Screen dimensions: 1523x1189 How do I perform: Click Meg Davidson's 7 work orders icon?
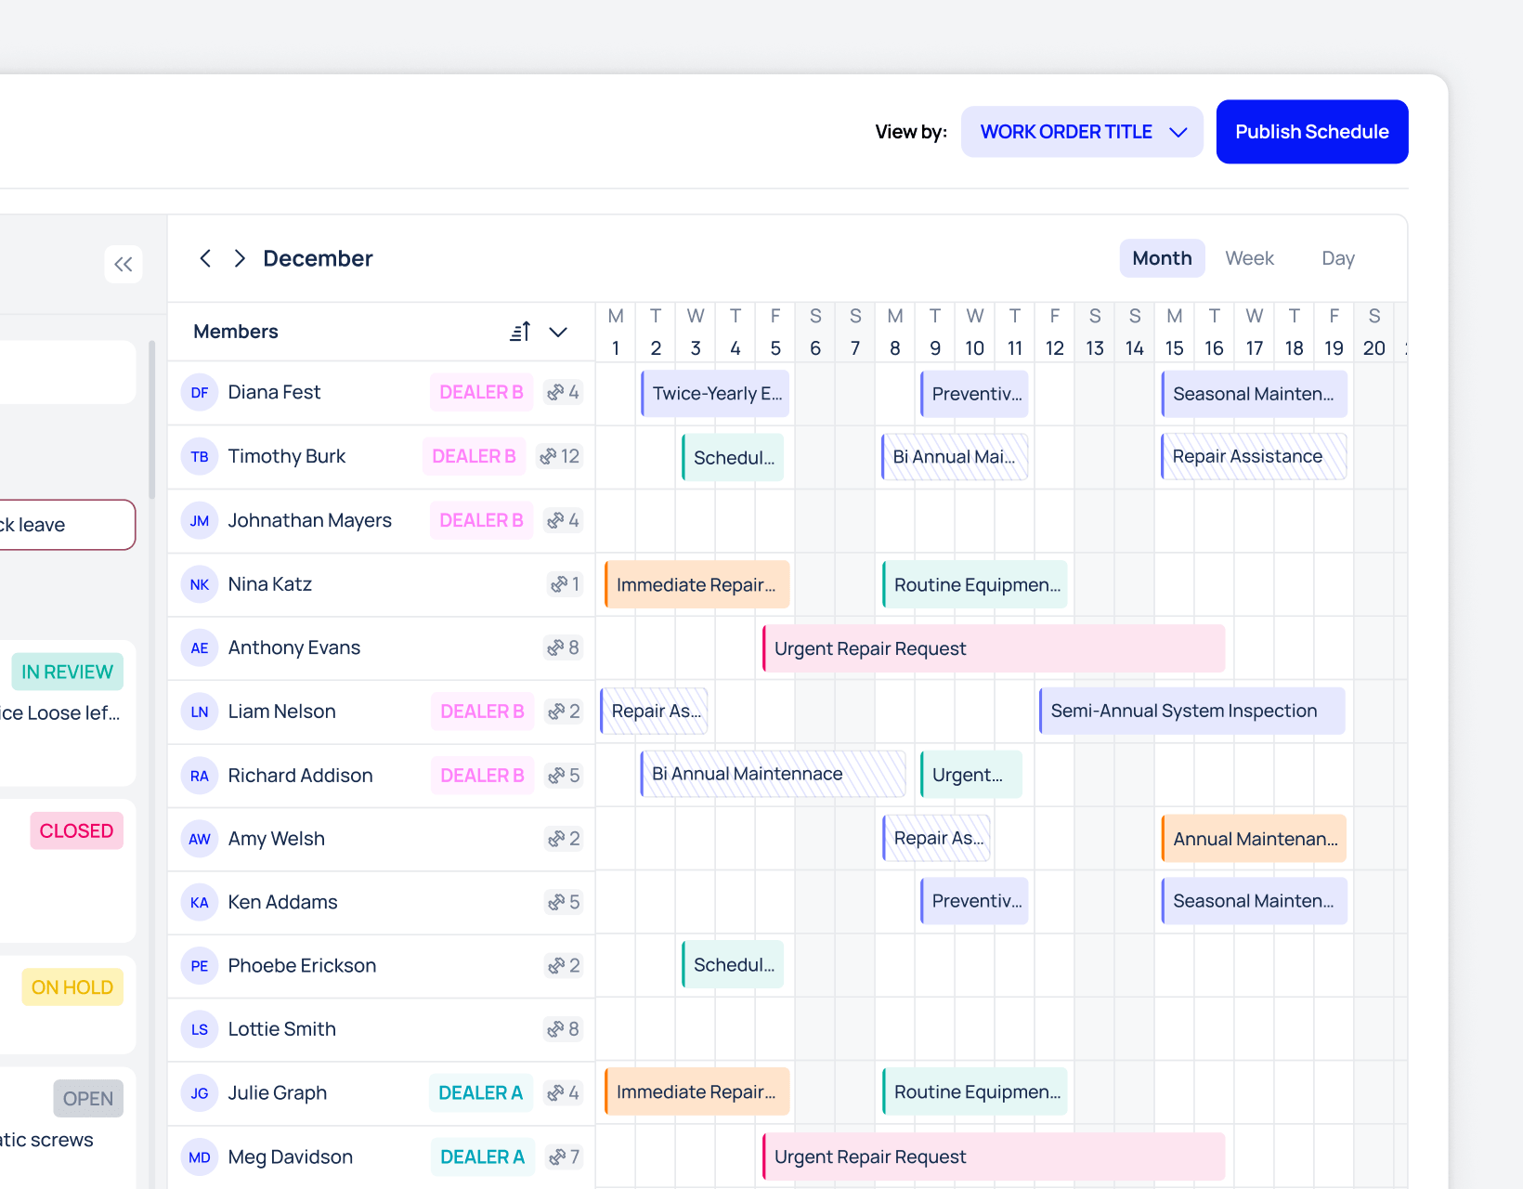click(x=564, y=1156)
